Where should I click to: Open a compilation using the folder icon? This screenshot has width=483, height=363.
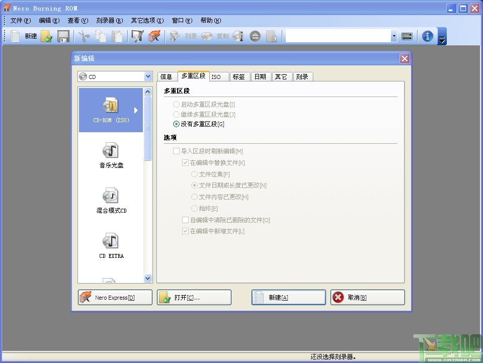point(46,36)
